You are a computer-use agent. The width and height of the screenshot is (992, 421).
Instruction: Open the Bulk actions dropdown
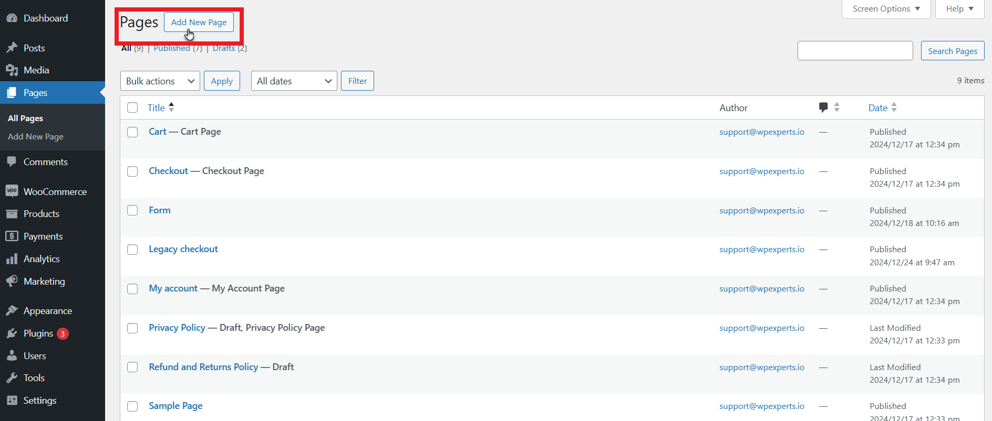pos(160,81)
